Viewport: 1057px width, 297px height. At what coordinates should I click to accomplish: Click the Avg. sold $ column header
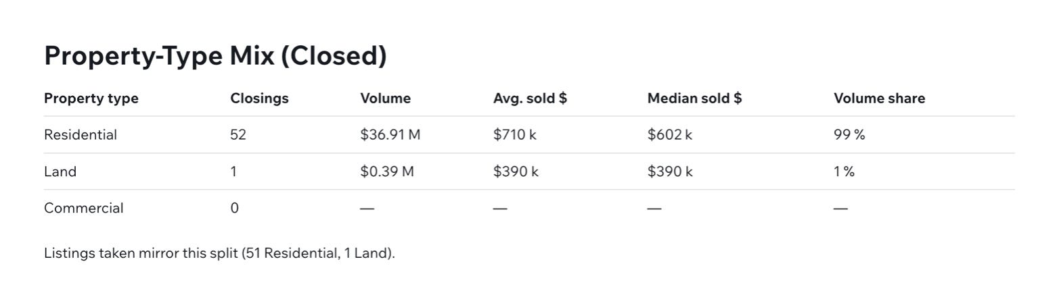[530, 99]
